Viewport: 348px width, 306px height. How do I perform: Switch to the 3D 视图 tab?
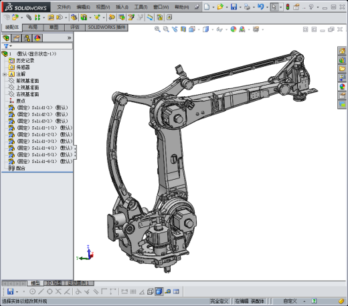coord(54,283)
